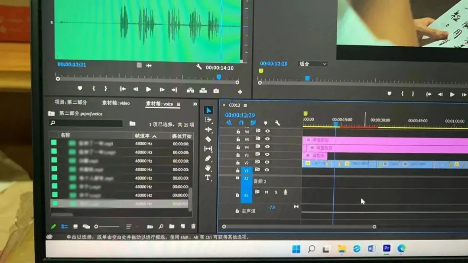Pick the Ripple Edit tool
468x263 pixels.
(x=208, y=129)
